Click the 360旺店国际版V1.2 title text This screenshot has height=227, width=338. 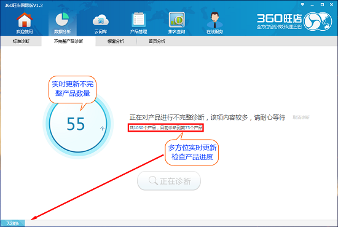click(x=24, y=6)
